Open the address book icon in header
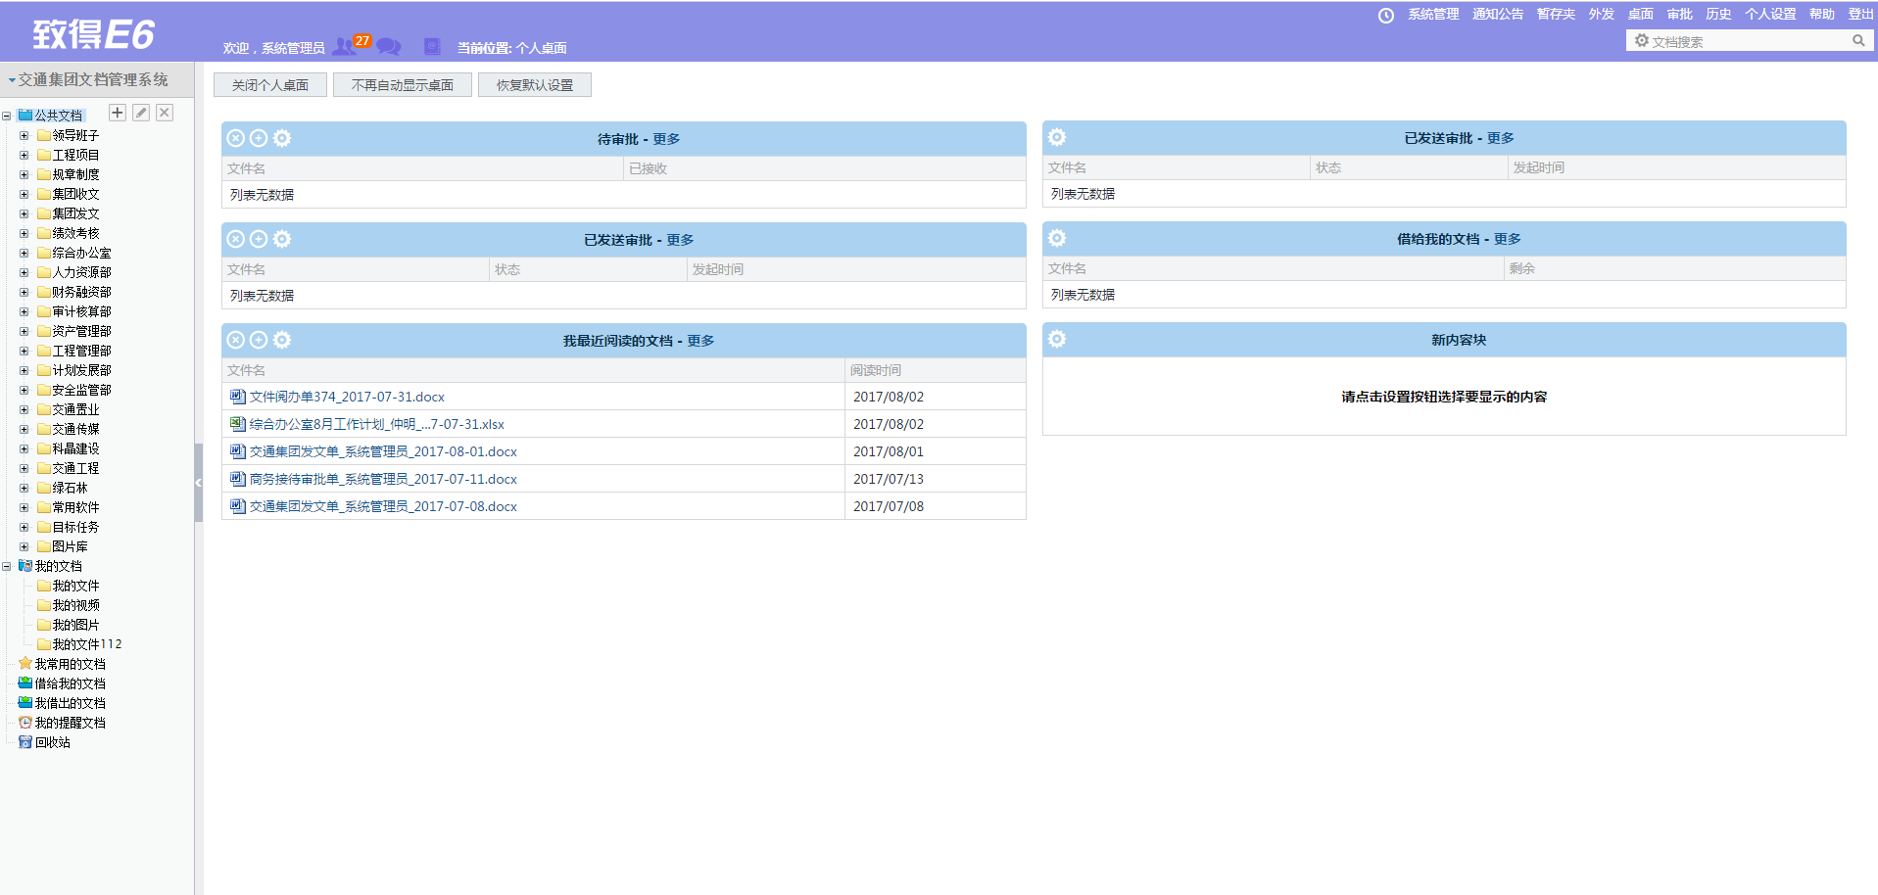 [432, 46]
